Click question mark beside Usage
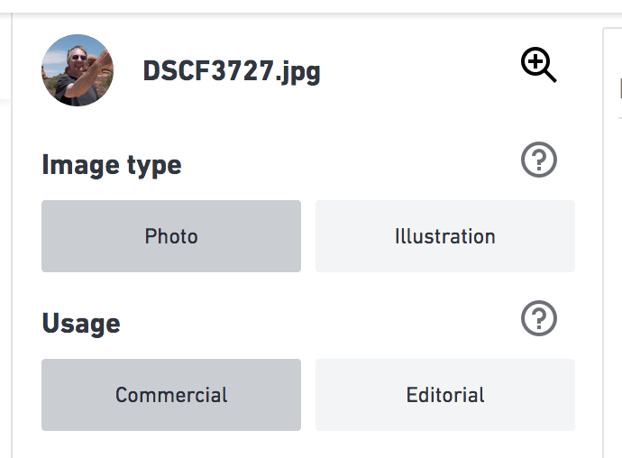622x458 pixels. (539, 318)
